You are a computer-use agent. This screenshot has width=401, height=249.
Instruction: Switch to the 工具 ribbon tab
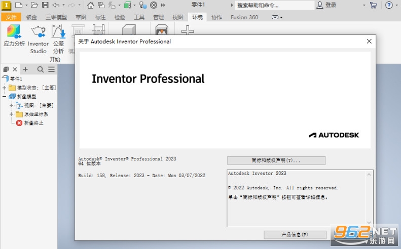pos(139,17)
